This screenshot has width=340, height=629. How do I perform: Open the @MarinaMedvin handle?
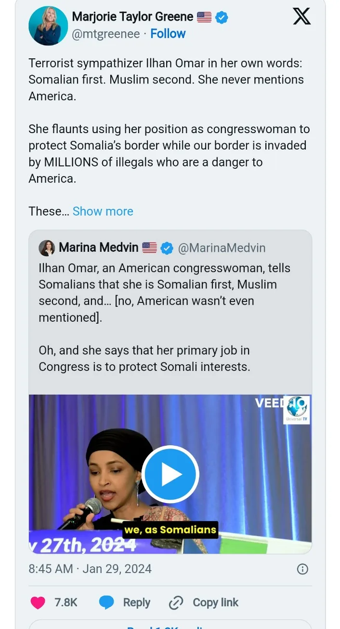point(222,248)
